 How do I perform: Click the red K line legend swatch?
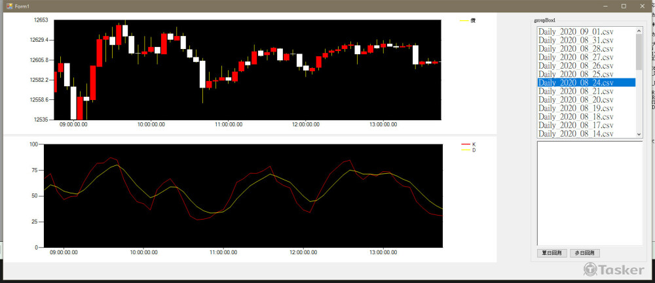(x=465, y=144)
